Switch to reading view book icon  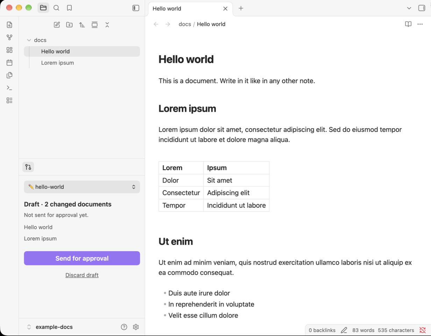click(x=408, y=24)
